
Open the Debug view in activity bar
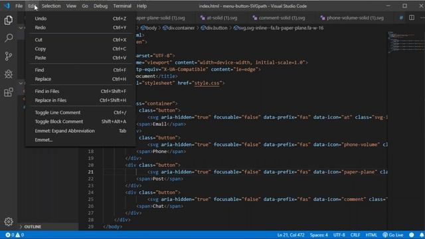9,74
